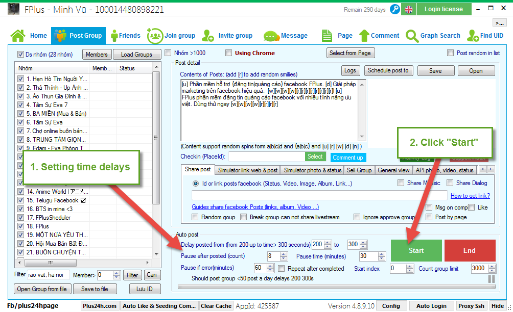Screen dimensions: 513x312
Task: Click the Filter keywords text field
Action: (48, 275)
